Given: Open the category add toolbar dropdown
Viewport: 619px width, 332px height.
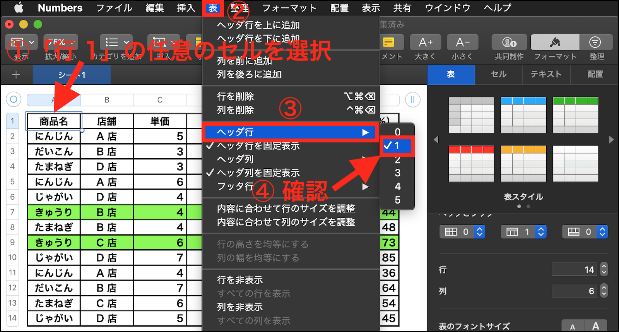Looking at the screenshot, I should click(x=116, y=42).
